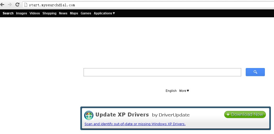Go to the Shopping tab
Screen dimensions: 274x134
[49, 13]
